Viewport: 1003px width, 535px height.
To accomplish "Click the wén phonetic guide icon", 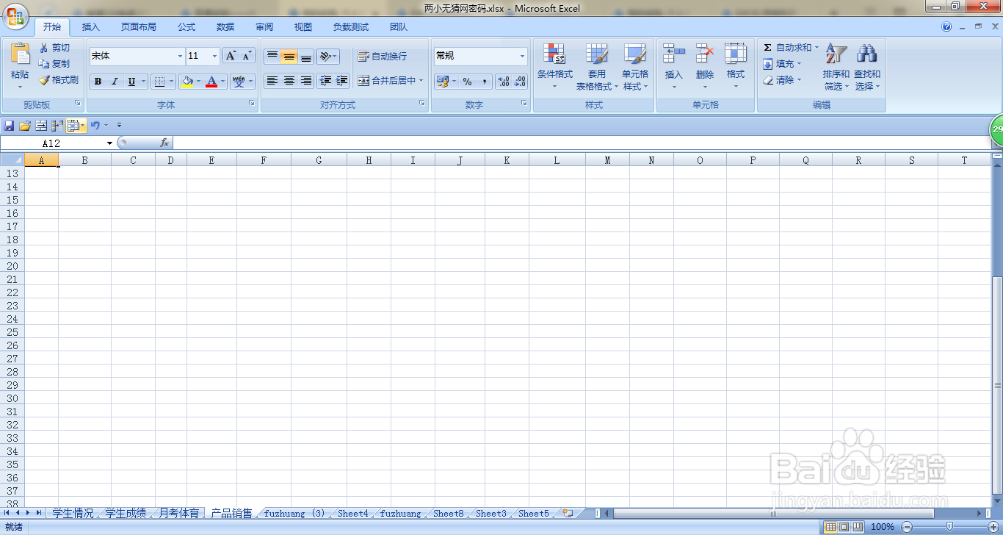I will click(x=239, y=82).
